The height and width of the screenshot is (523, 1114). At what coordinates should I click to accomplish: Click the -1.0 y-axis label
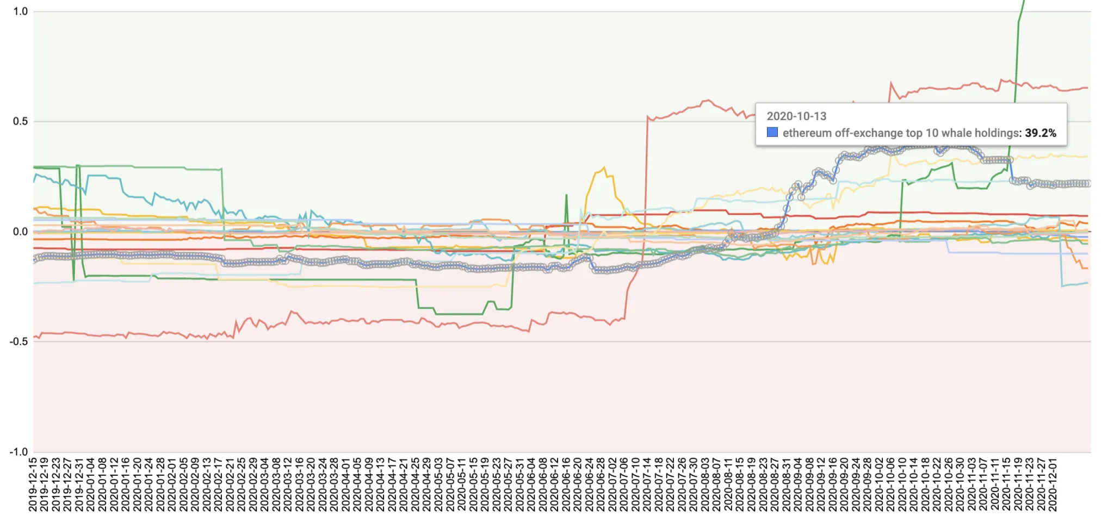(x=18, y=452)
